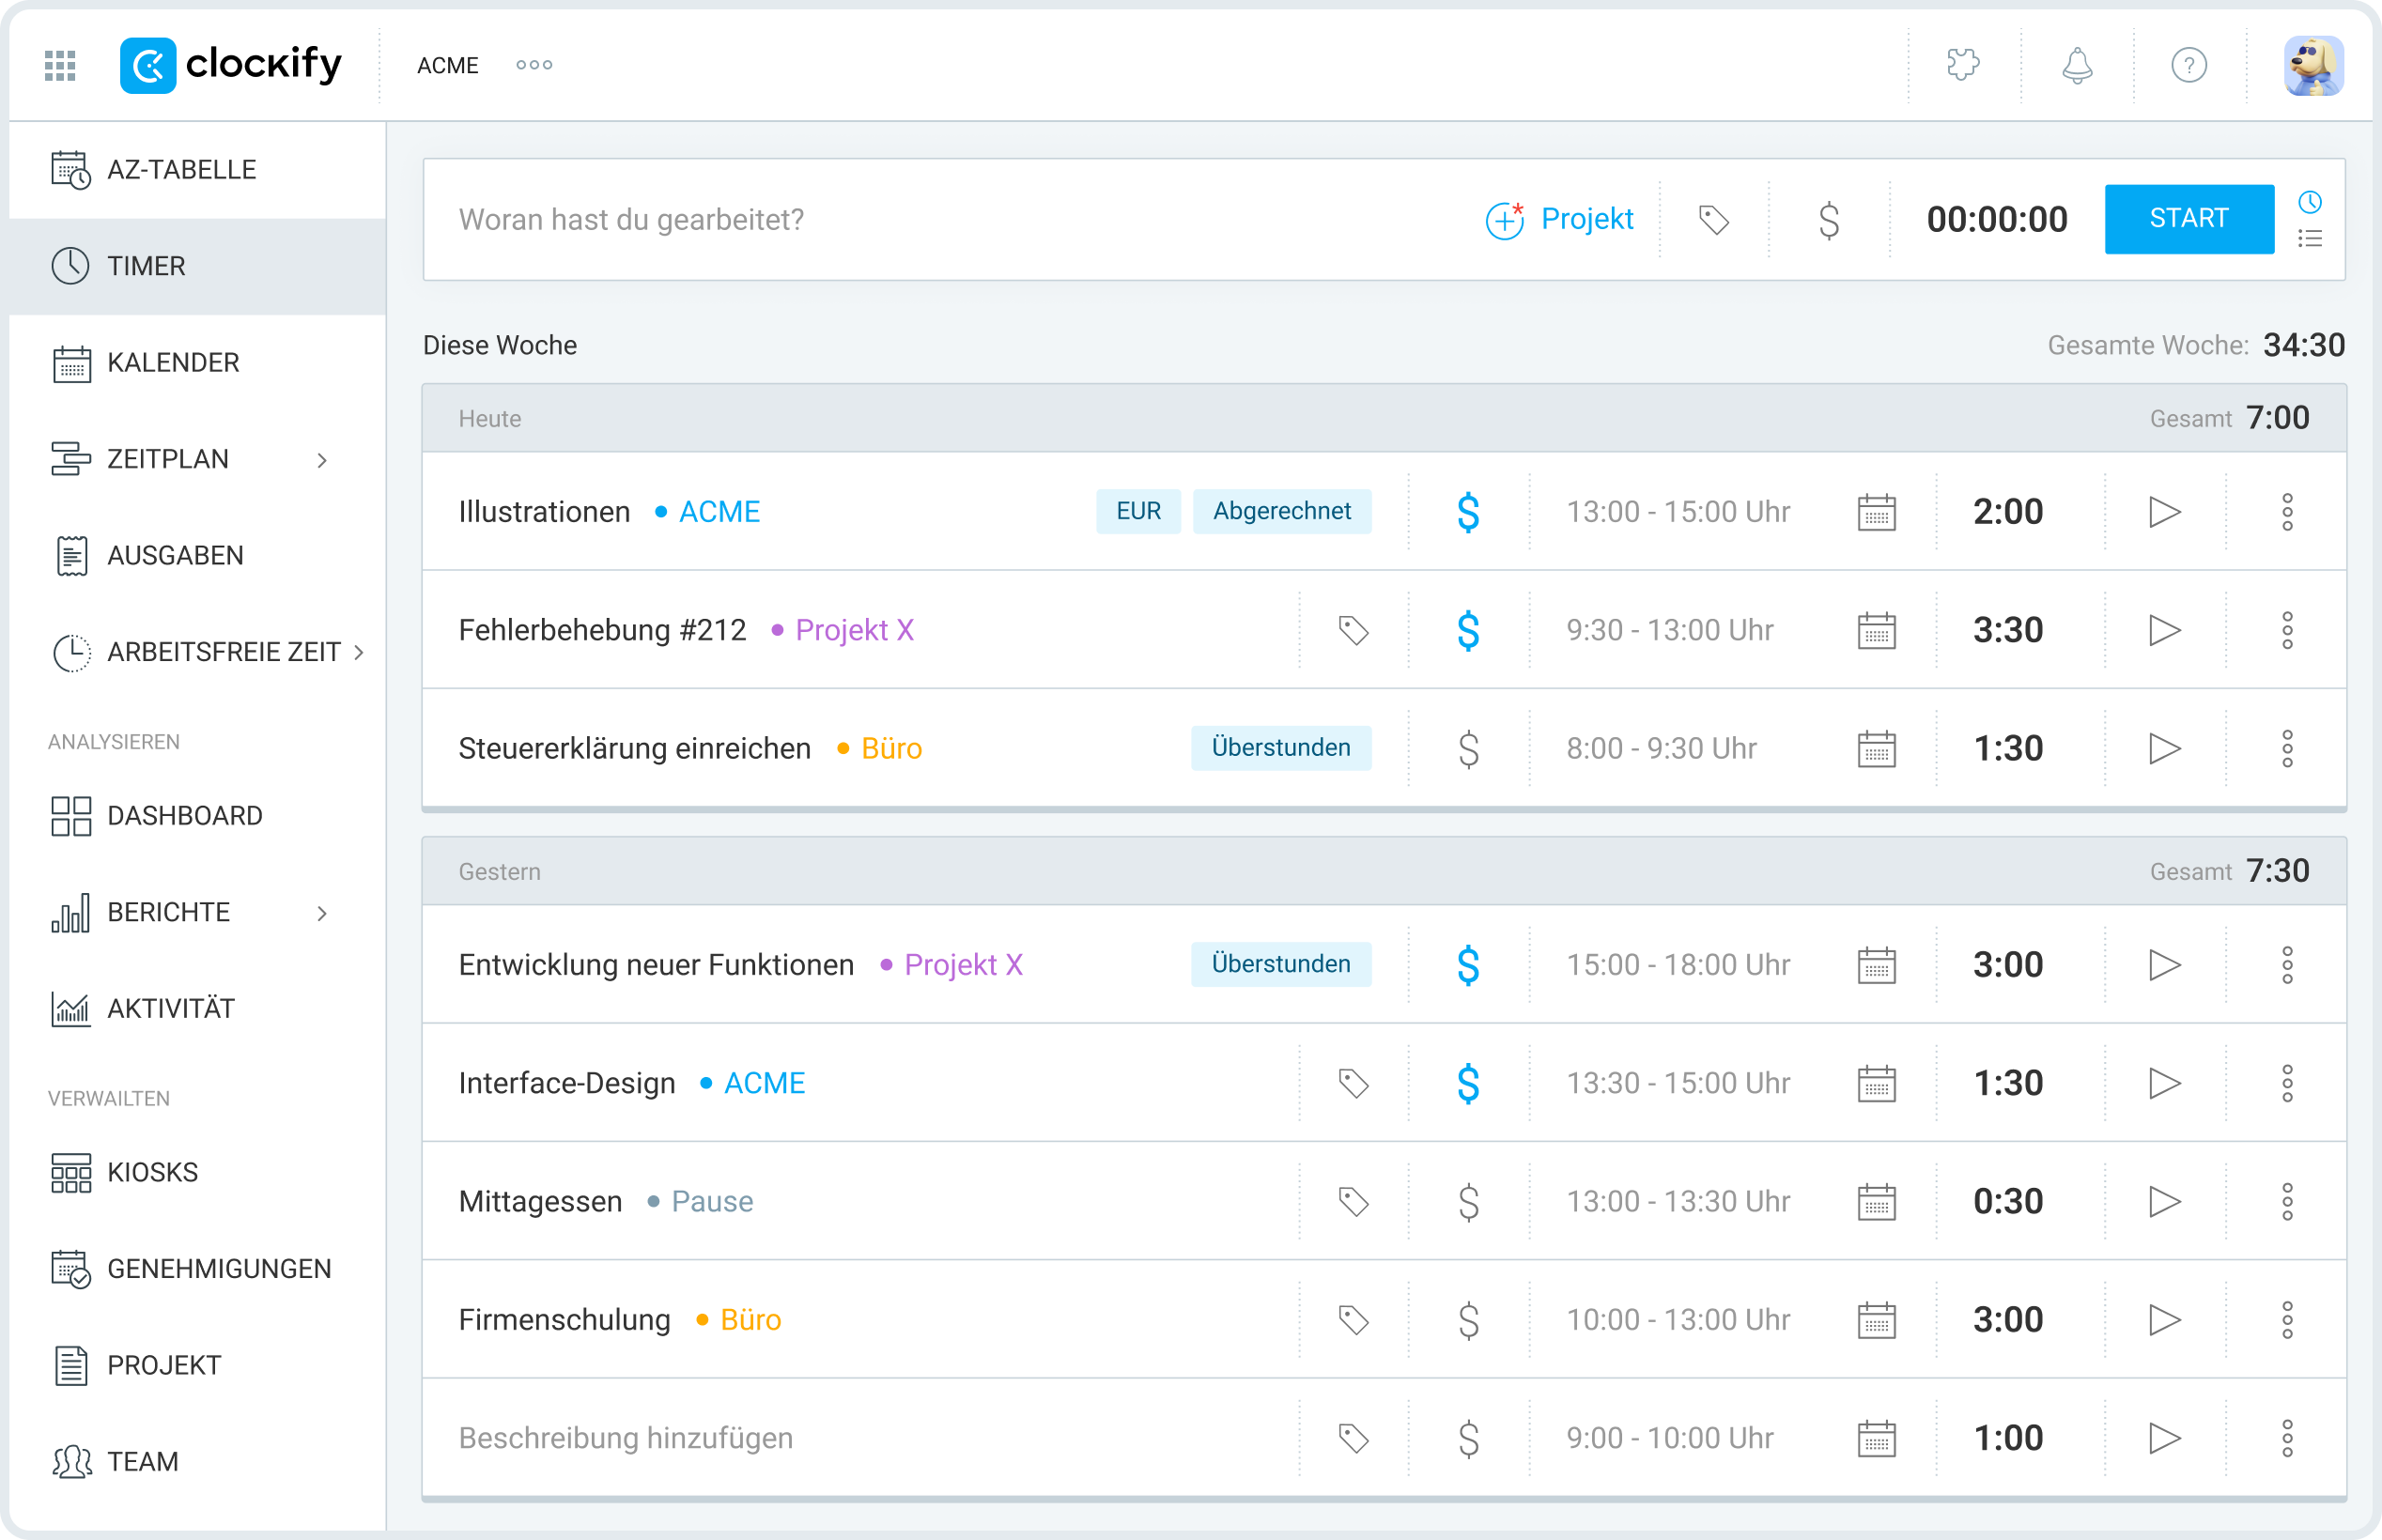Image resolution: width=2382 pixels, height=1540 pixels.
Task: Toggle billable status on the Illustrationen entry
Action: [1467, 511]
